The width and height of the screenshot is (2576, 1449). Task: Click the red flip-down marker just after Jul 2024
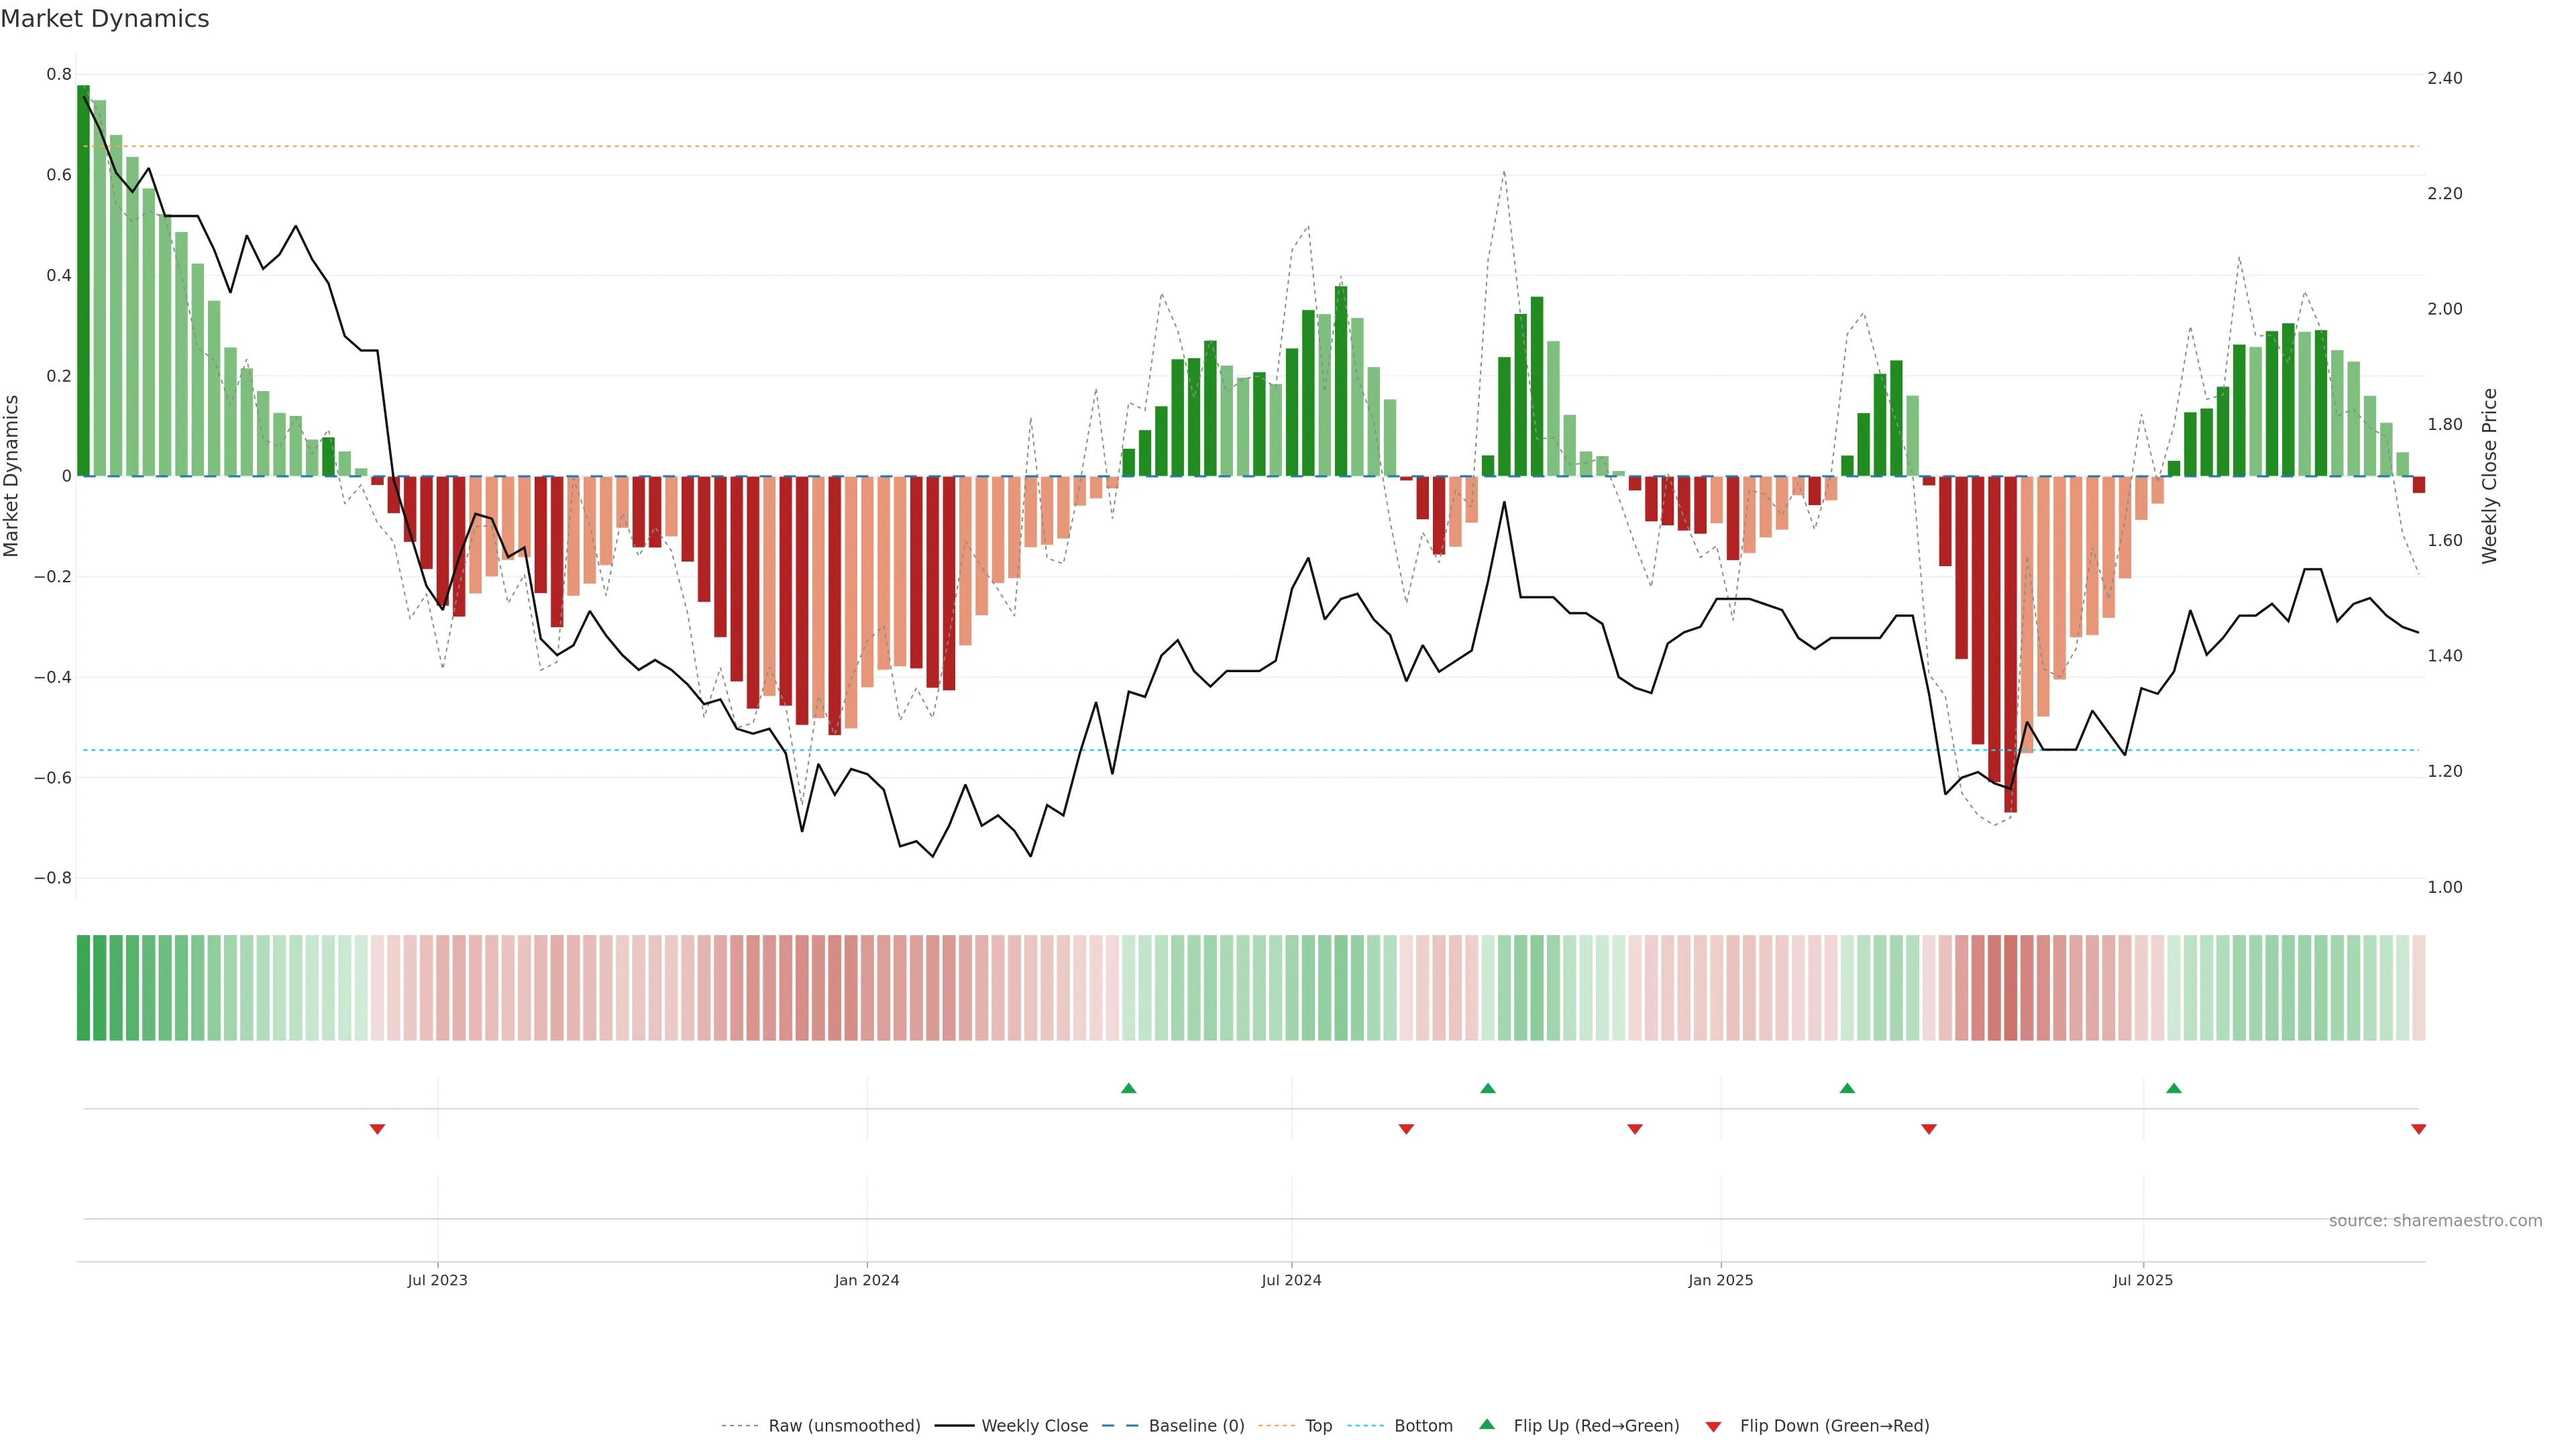(1406, 1129)
